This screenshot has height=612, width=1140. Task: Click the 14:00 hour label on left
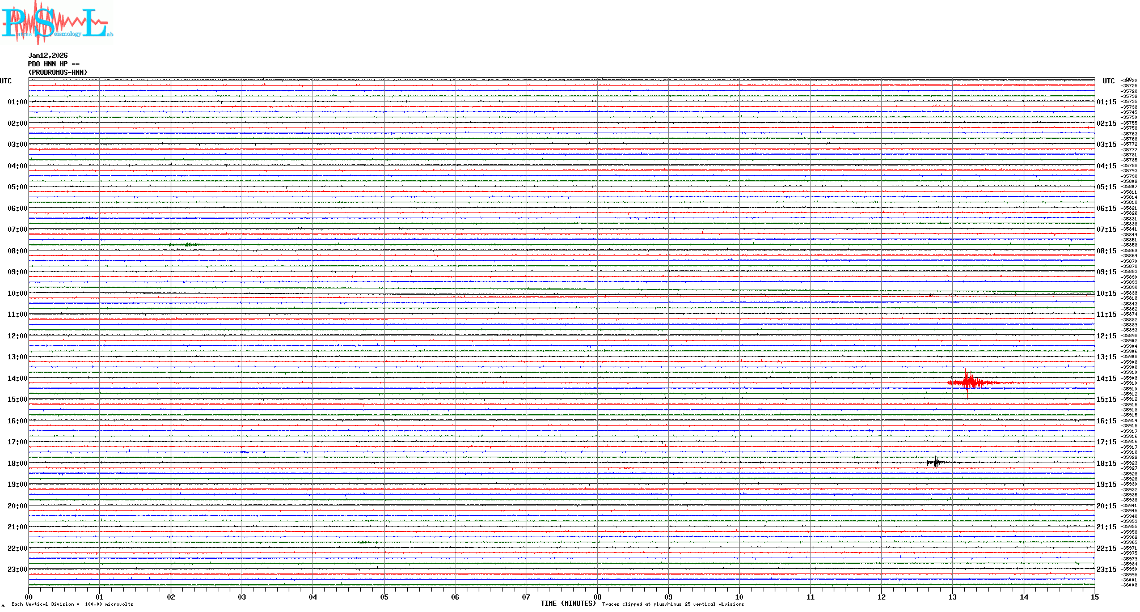click(x=17, y=379)
